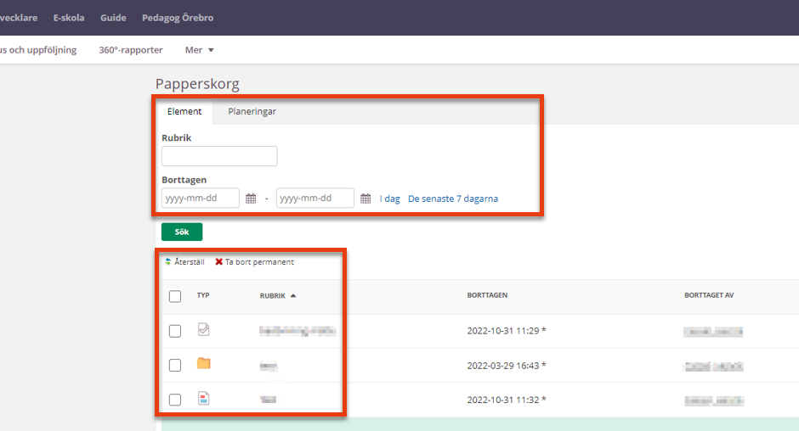Click the I dag date link
The image size is (799, 431).
pos(390,199)
